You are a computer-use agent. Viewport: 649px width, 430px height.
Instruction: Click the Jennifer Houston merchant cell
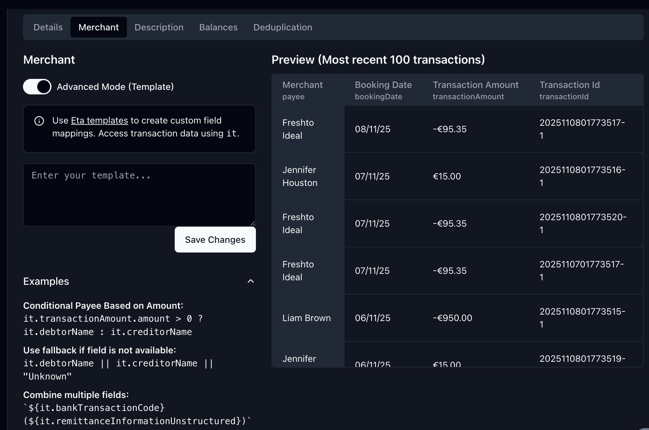[x=300, y=176]
